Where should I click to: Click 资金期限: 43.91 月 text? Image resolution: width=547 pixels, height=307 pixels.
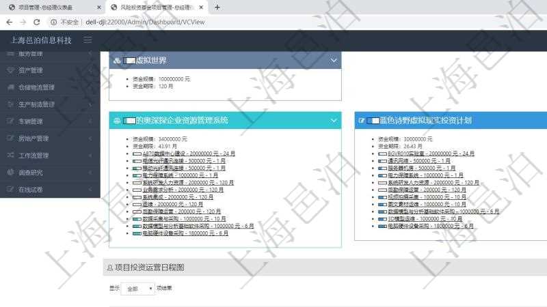pyautogui.click(x=155, y=146)
